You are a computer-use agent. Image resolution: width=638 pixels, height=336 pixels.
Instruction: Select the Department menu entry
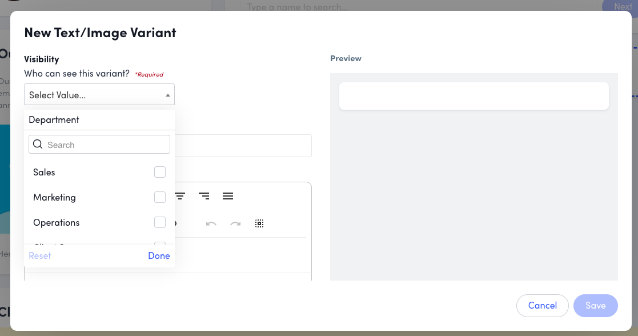(x=54, y=119)
